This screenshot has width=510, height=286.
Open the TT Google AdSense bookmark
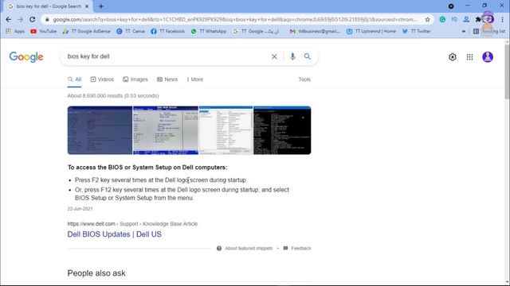coord(87,31)
